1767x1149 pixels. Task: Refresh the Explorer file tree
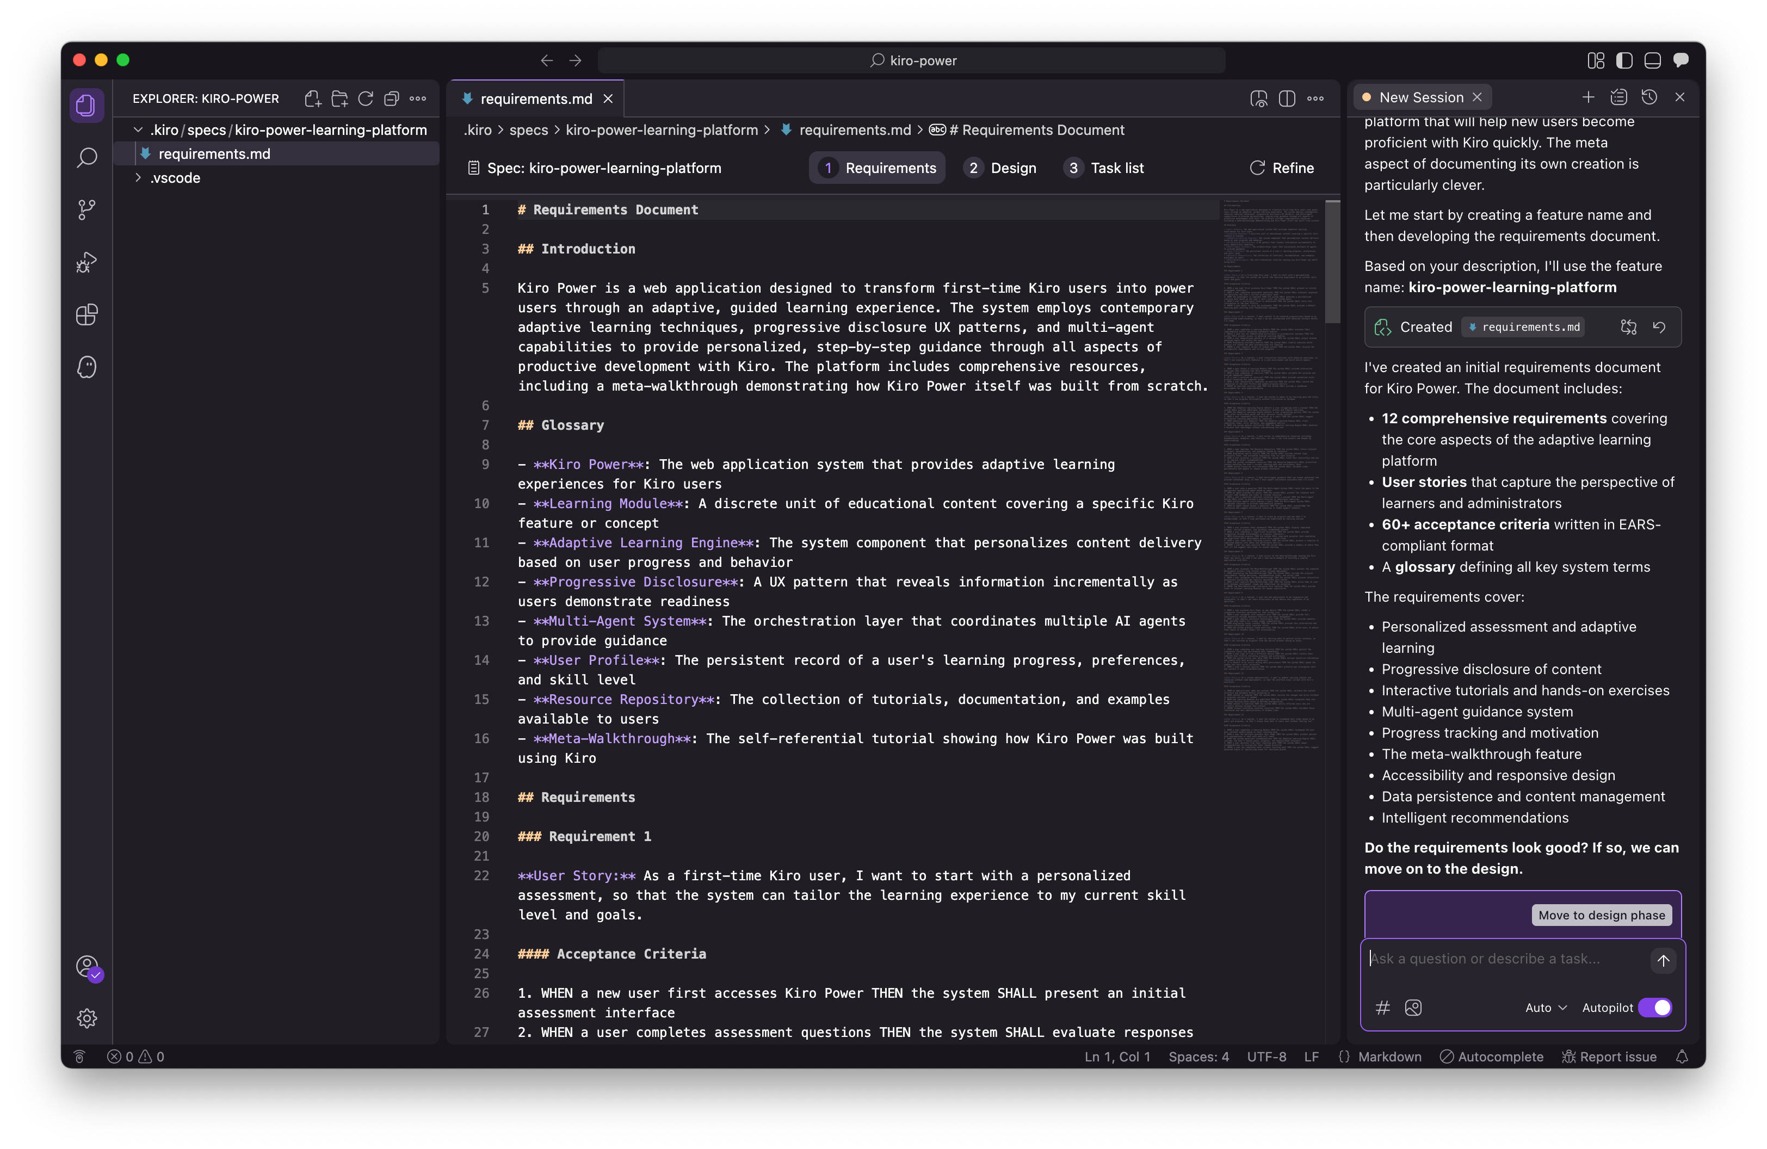(365, 98)
